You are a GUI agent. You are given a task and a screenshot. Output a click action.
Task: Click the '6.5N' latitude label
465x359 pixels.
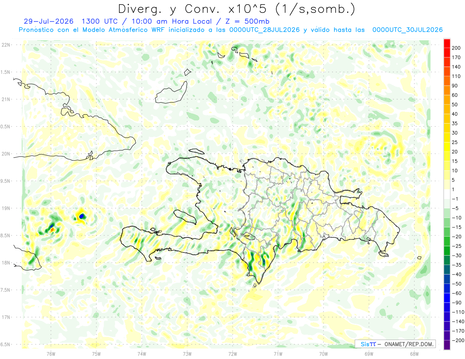6,344
